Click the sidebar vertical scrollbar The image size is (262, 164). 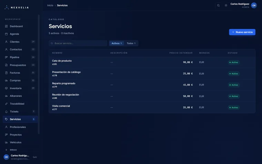pyautogui.click(x=39, y=75)
